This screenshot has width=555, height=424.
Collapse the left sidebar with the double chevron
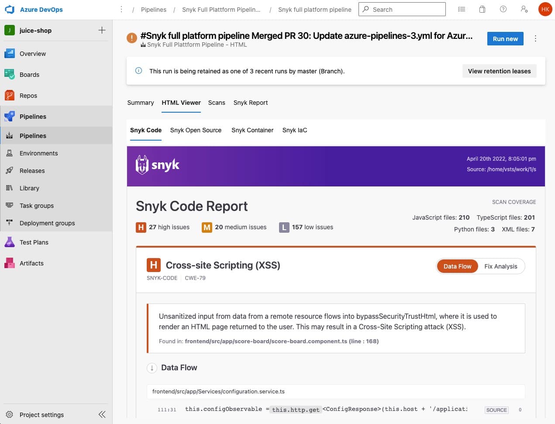(x=102, y=414)
